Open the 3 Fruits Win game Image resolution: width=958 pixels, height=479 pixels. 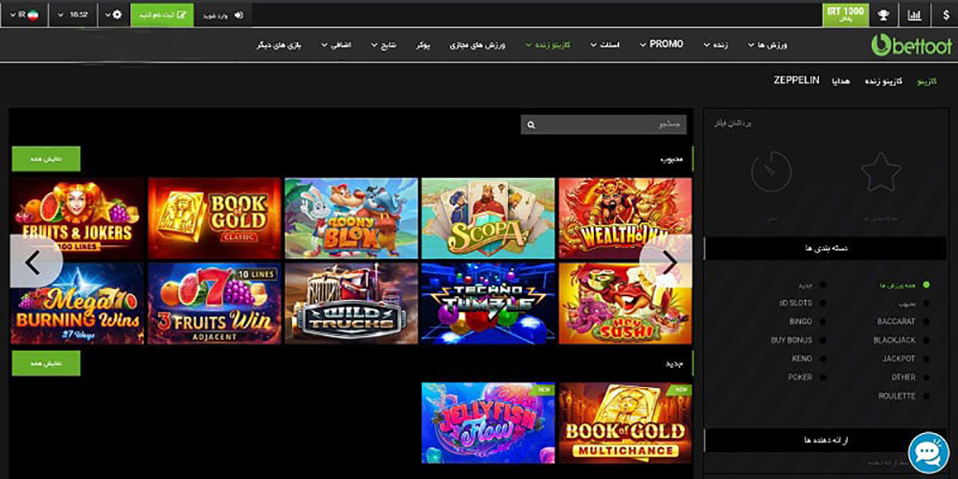coord(215,304)
